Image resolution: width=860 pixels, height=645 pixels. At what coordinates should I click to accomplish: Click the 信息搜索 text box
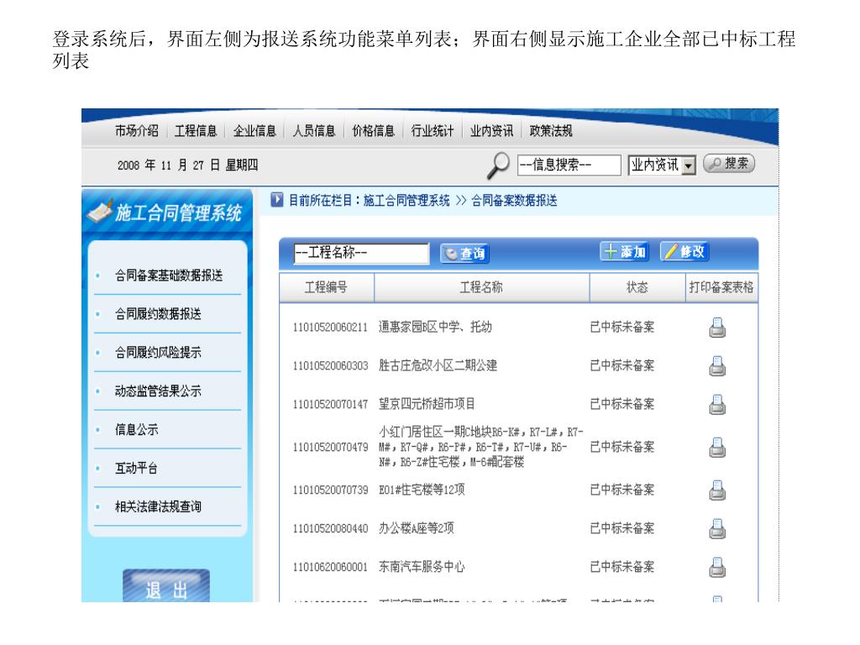569,165
